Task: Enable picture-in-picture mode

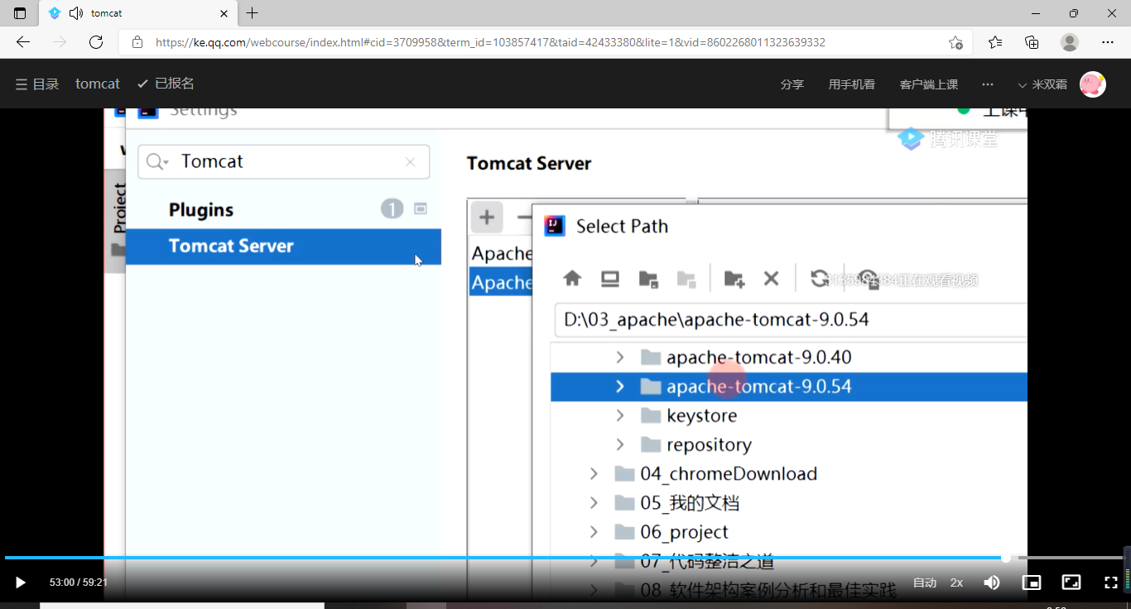Action: [x=1032, y=583]
